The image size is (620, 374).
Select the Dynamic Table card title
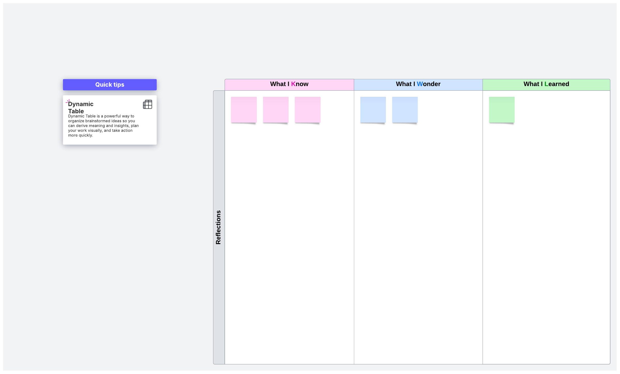81,107
